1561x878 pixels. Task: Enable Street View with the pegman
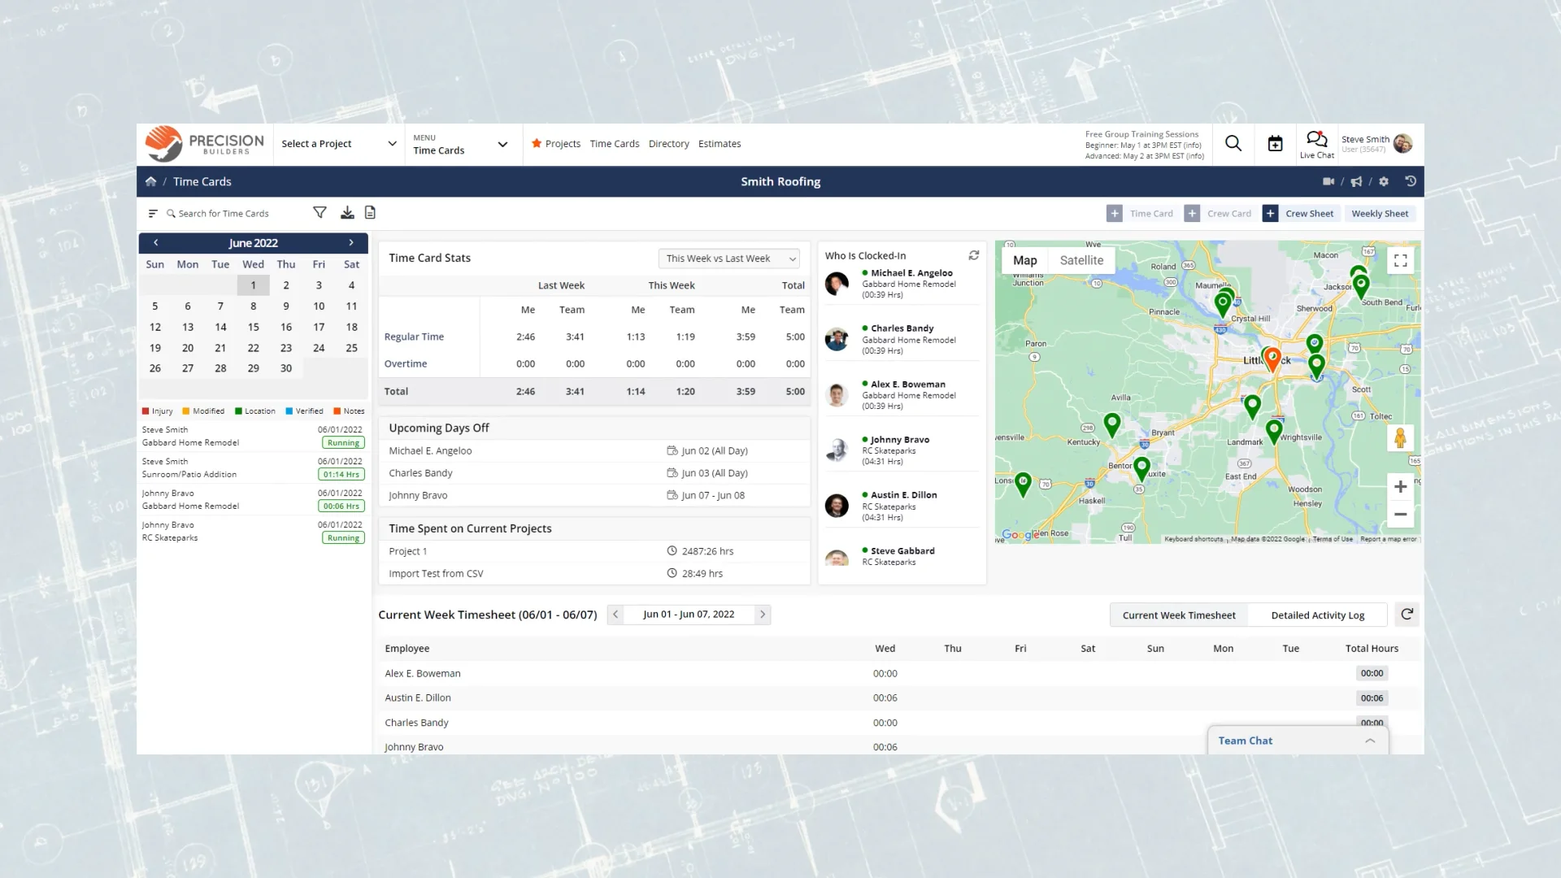click(x=1400, y=438)
